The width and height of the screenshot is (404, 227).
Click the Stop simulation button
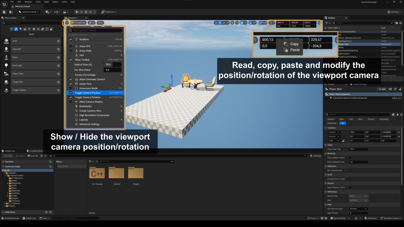[x=86, y=12]
